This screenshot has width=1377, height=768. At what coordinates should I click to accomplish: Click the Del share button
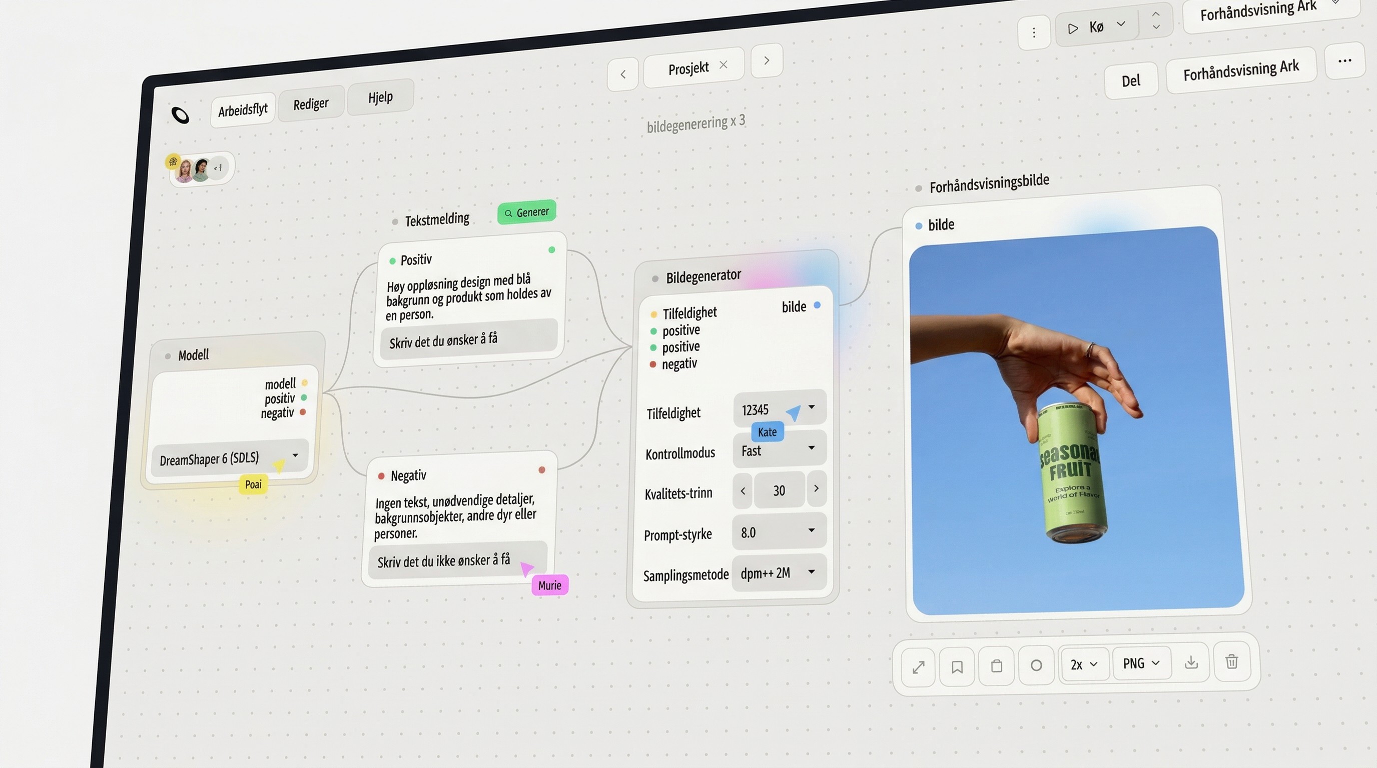1131,80
